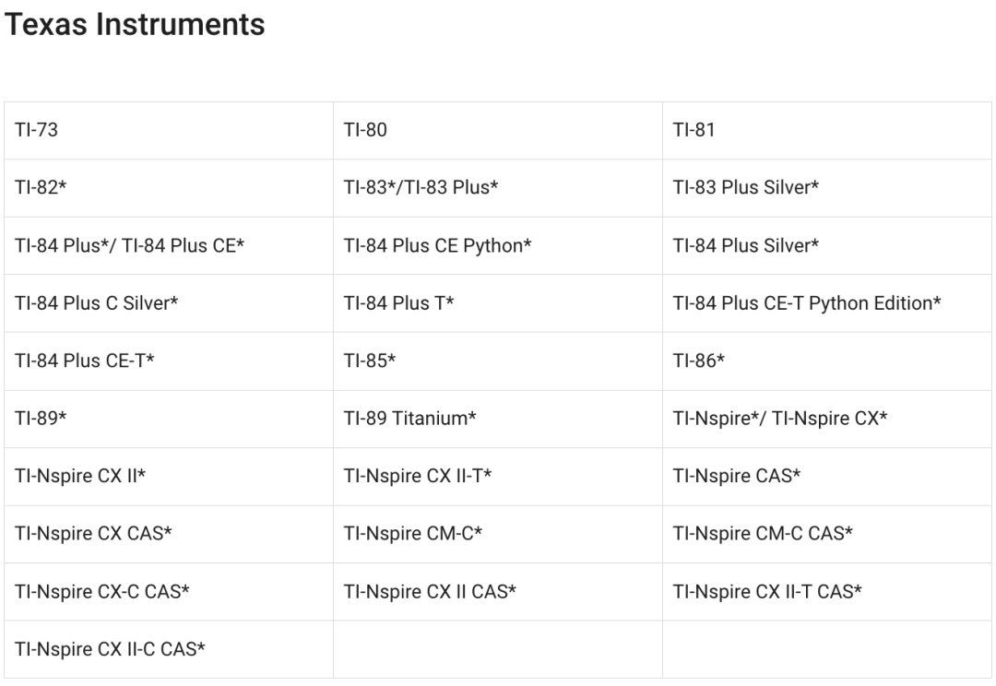Select the TI-85* cell
The image size is (996, 686).
tap(369, 361)
